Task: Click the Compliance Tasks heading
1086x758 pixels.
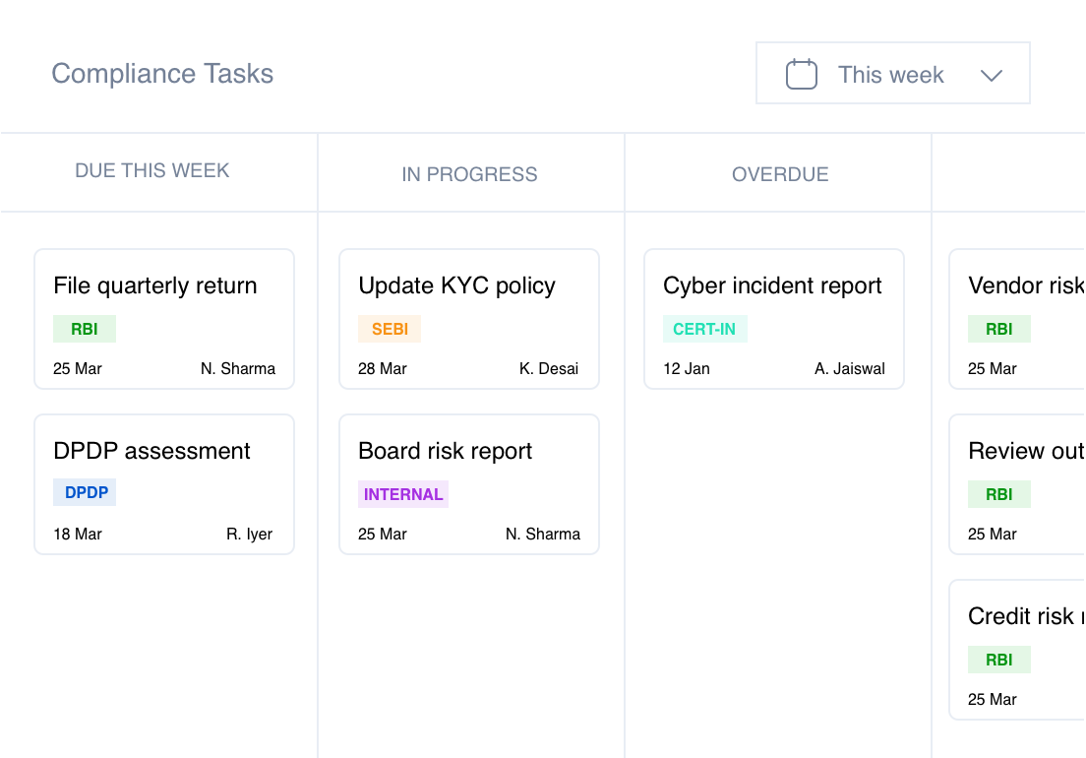Action: click(162, 74)
